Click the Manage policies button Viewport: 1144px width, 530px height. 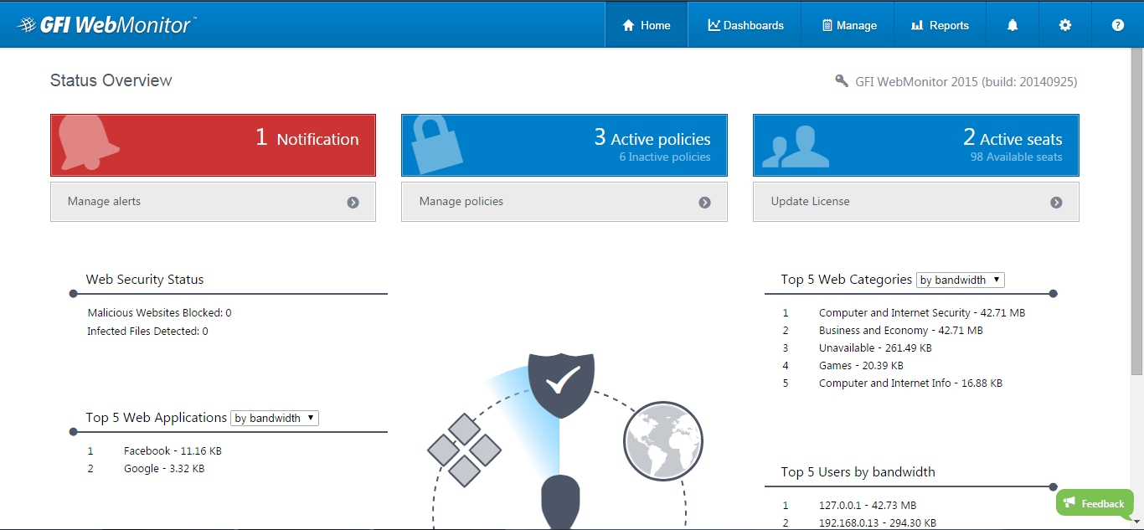(564, 202)
